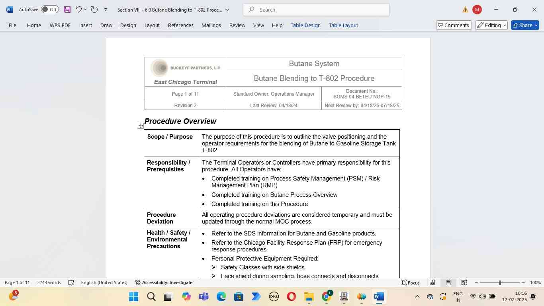Open the Windows Start menu
Image resolution: width=544 pixels, height=306 pixels.
tap(133, 297)
